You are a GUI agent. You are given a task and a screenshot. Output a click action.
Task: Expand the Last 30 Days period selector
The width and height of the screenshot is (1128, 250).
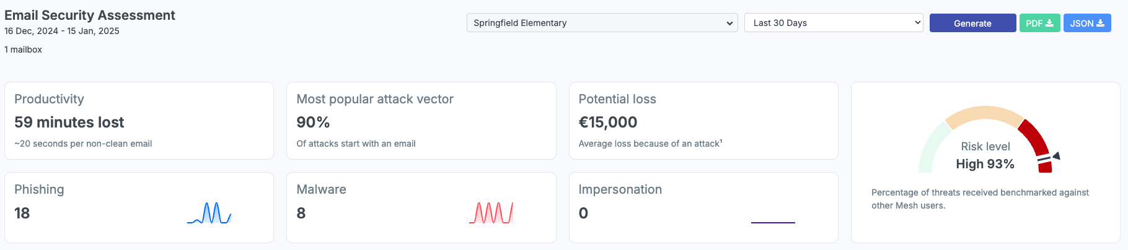[x=834, y=23]
